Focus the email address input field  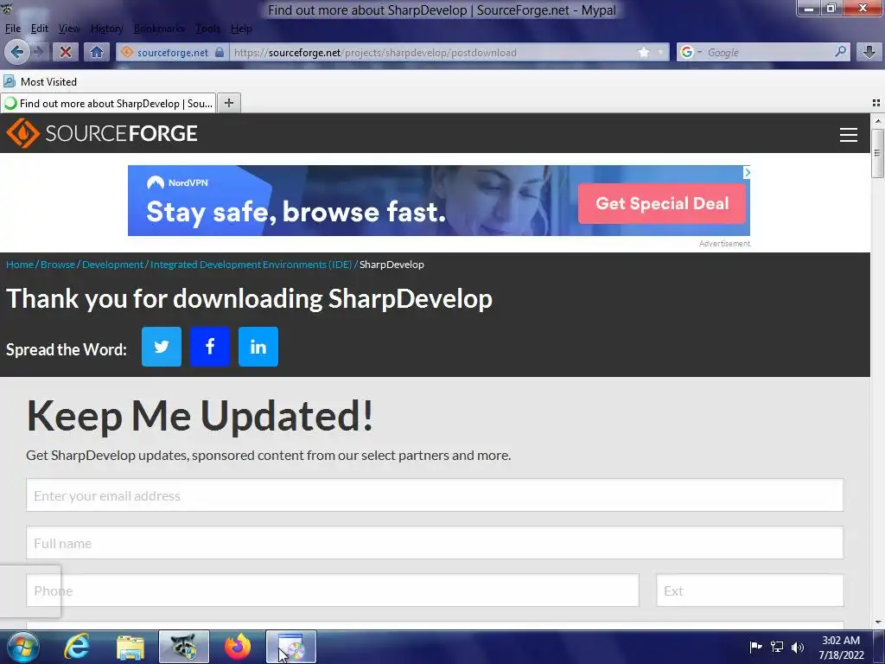click(x=435, y=495)
